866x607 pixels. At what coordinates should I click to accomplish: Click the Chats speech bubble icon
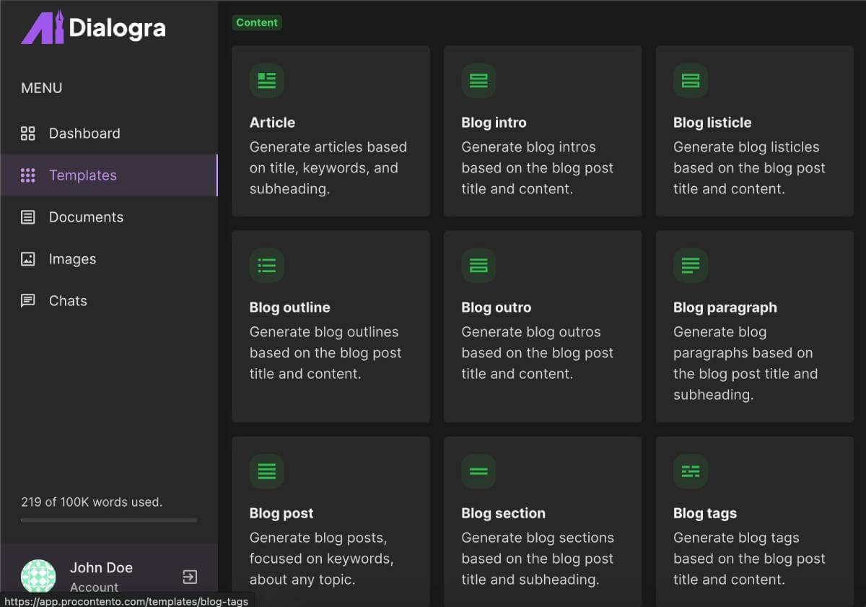click(27, 301)
